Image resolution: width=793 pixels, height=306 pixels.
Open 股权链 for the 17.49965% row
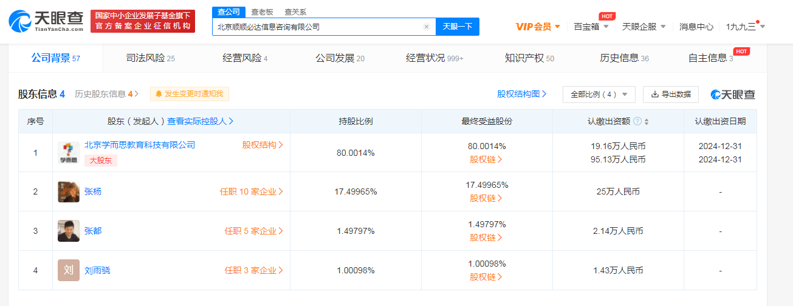(x=486, y=198)
